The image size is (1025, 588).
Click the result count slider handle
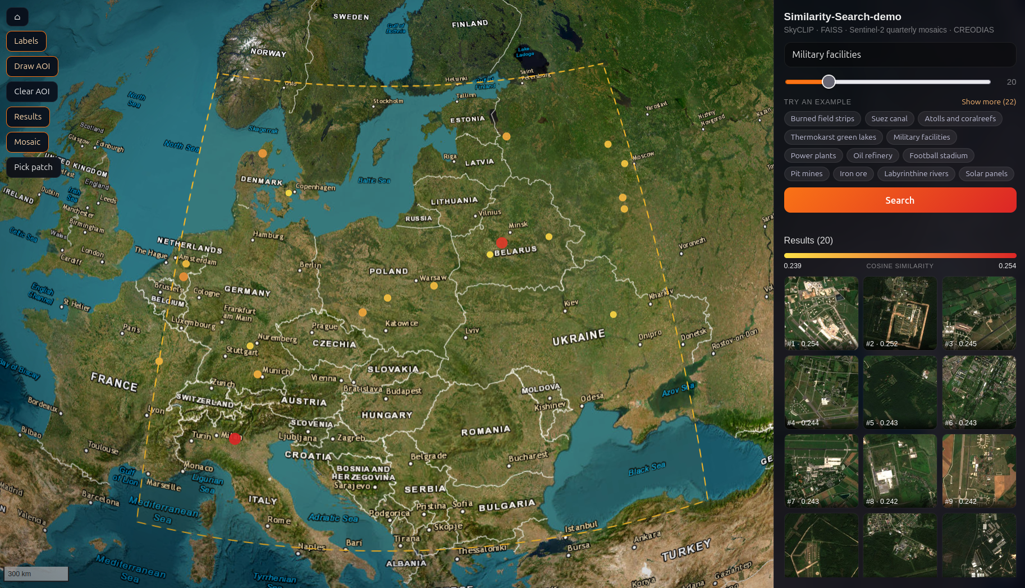click(x=829, y=82)
